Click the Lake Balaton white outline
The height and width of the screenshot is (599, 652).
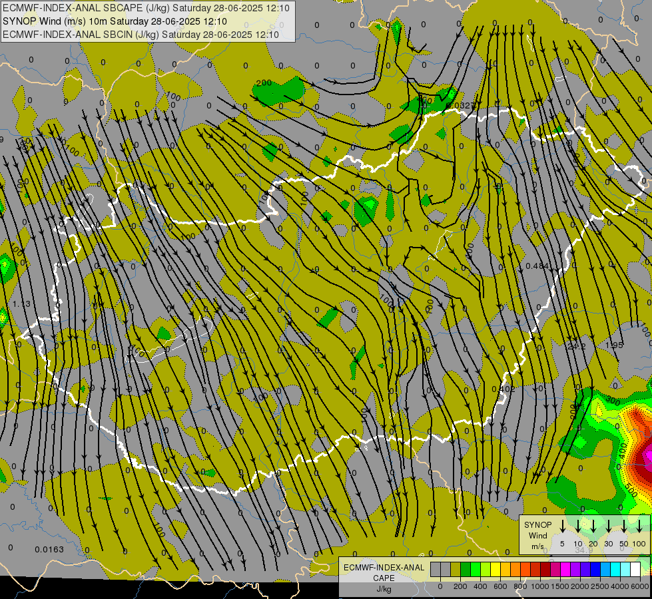pyautogui.click(x=170, y=340)
